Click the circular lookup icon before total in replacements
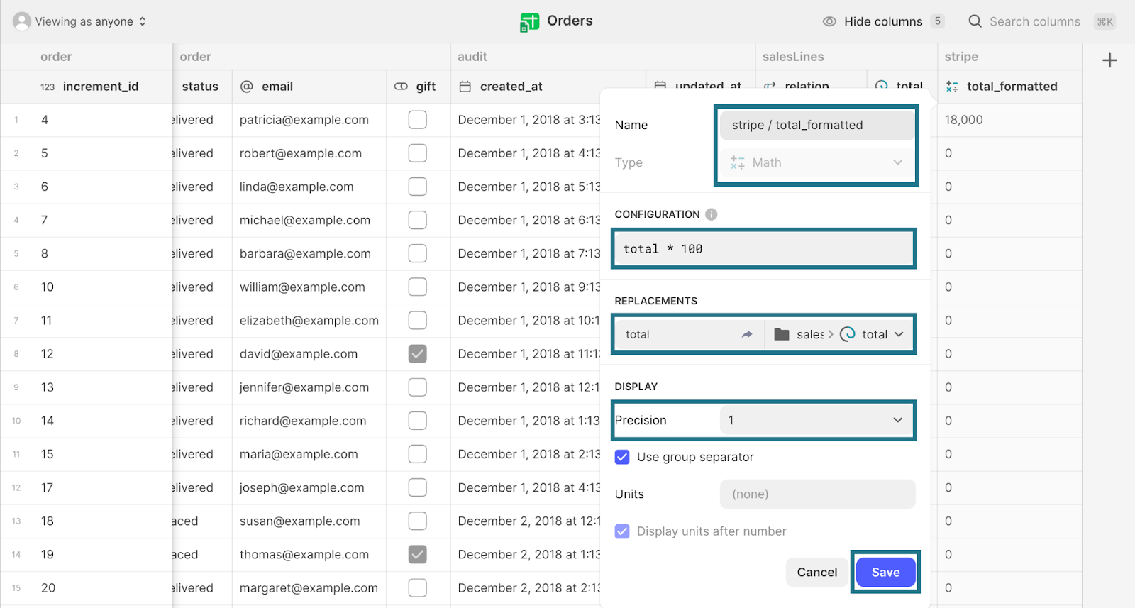The image size is (1135, 608). pyautogui.click(x=848, y=334)
